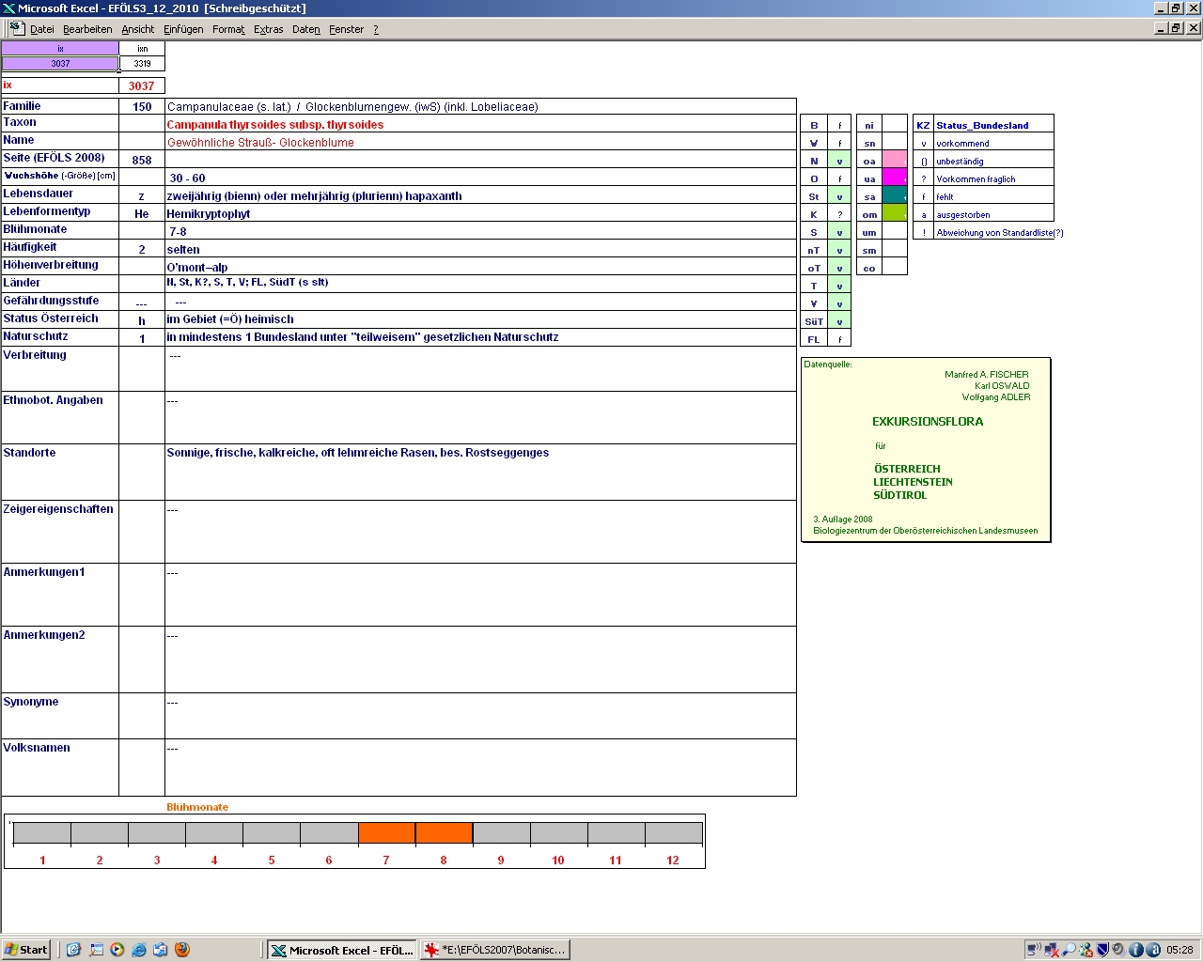The image size is (1203, 962).
Task: Select the 'Zeigereigenschaften' label
Action: (x=58, y=509)
